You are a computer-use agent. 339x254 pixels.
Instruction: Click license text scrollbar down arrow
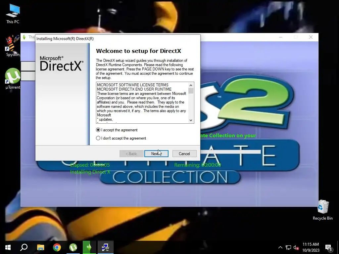pos(191,120)
